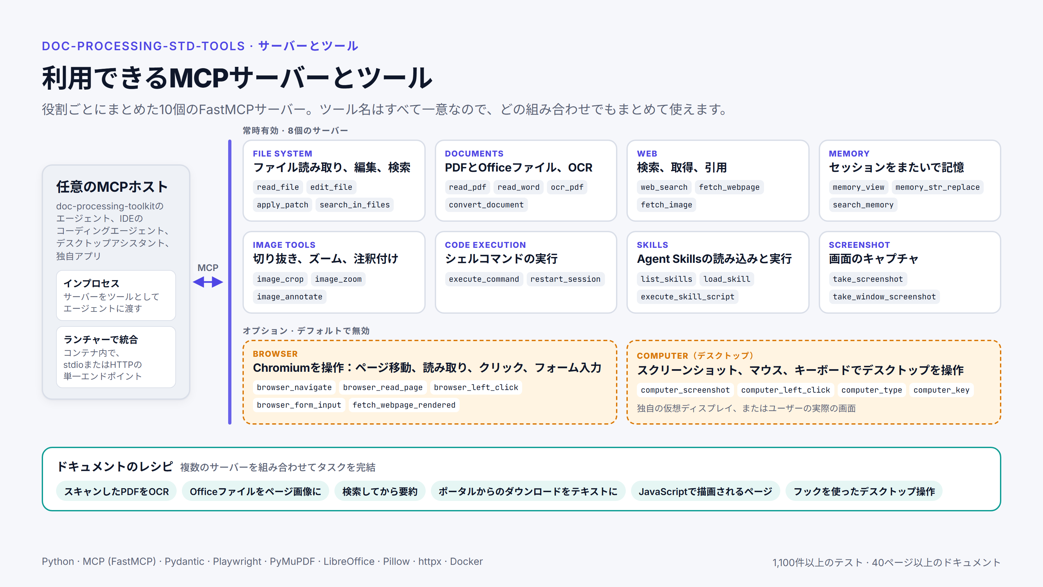Screen dimensions: 1043x587
Task: Click the ocr_pdf tool chip
Action: [x=567, y=187]
